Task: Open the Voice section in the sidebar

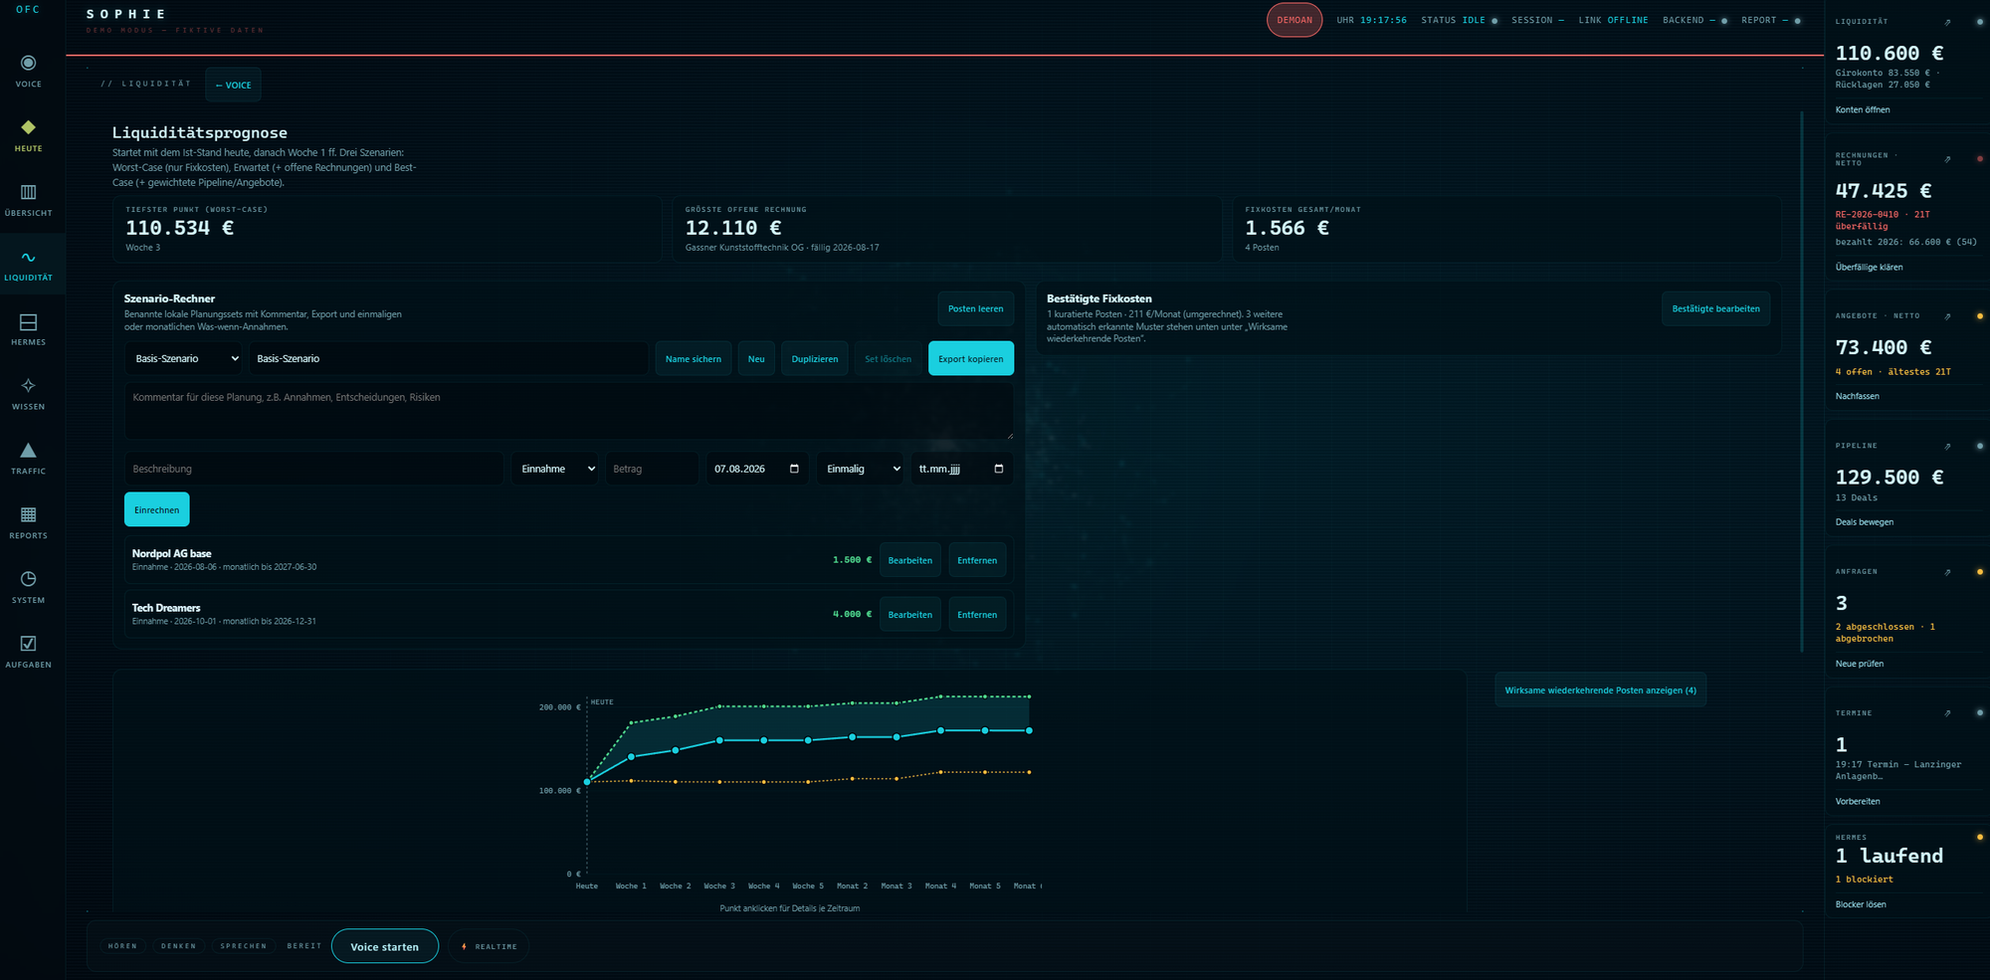Action: [29, 71]
